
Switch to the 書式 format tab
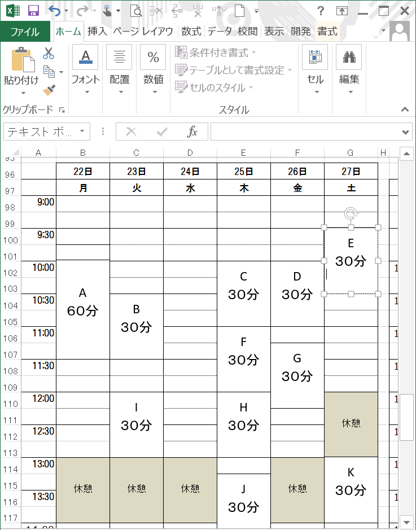tap(327, 31)
